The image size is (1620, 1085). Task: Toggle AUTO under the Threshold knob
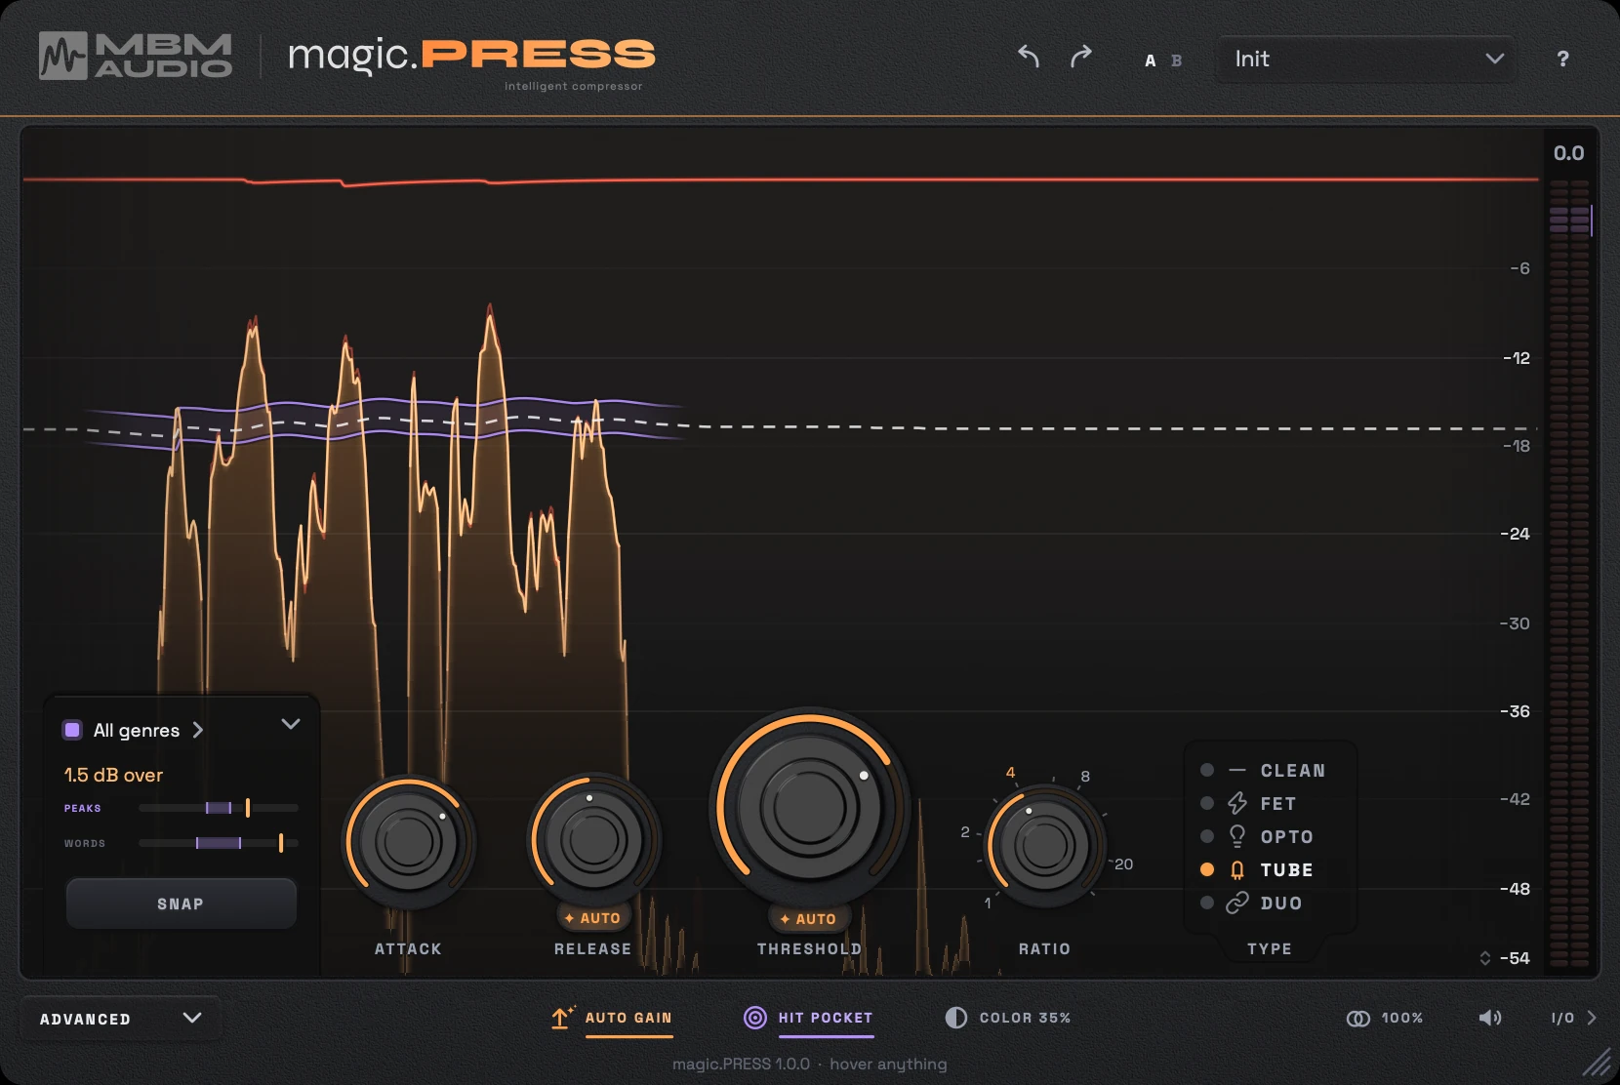tap(809, 919)
